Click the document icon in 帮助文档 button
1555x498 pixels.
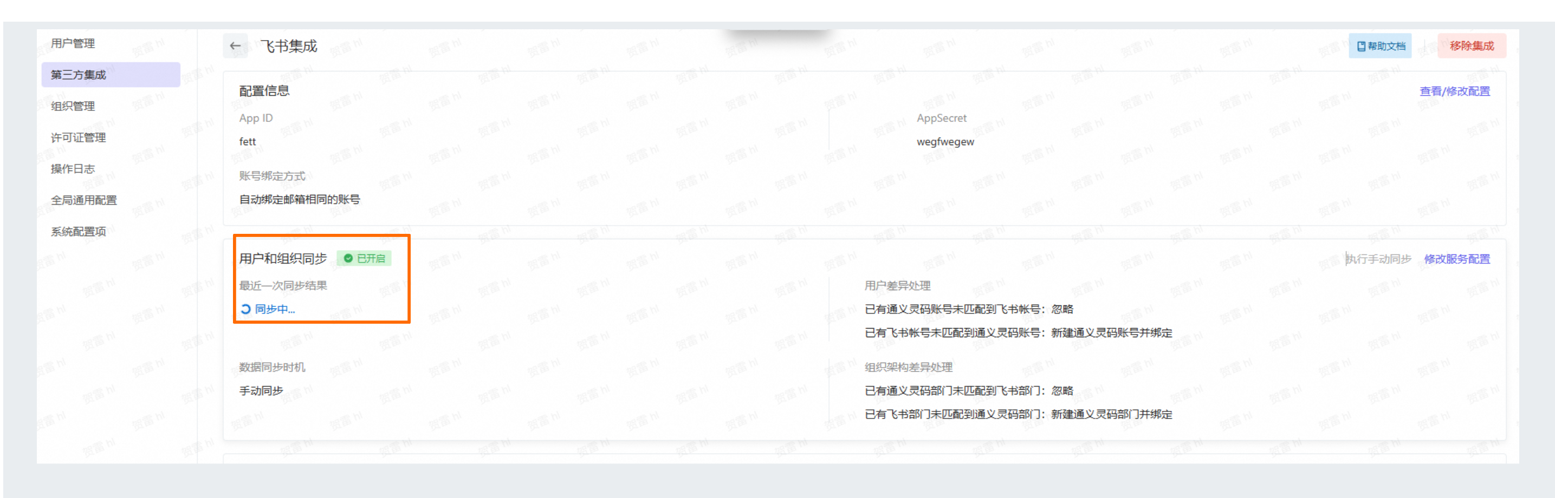[1360, 47]
